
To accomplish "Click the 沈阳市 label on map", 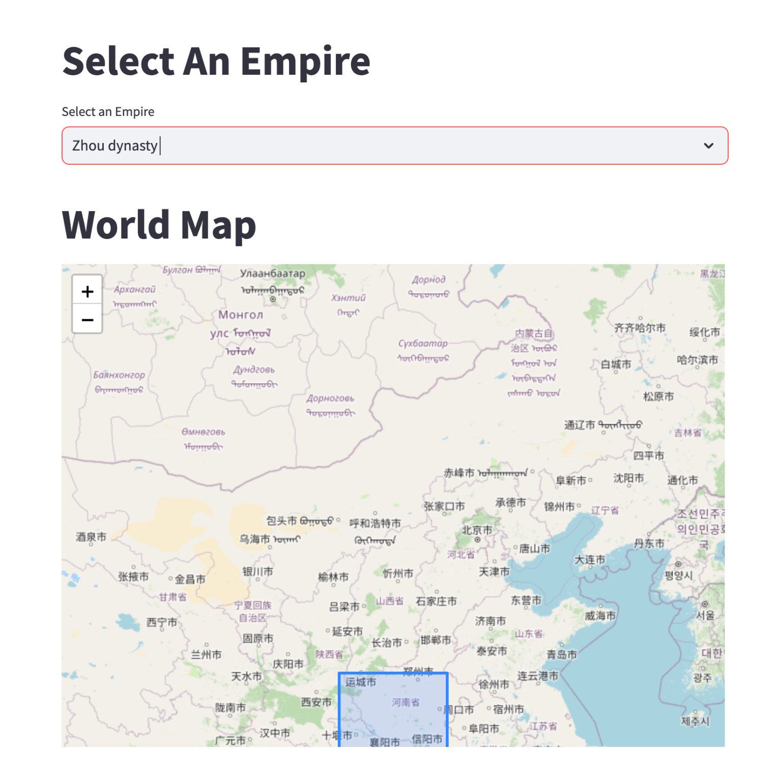I will pos(628,478).
